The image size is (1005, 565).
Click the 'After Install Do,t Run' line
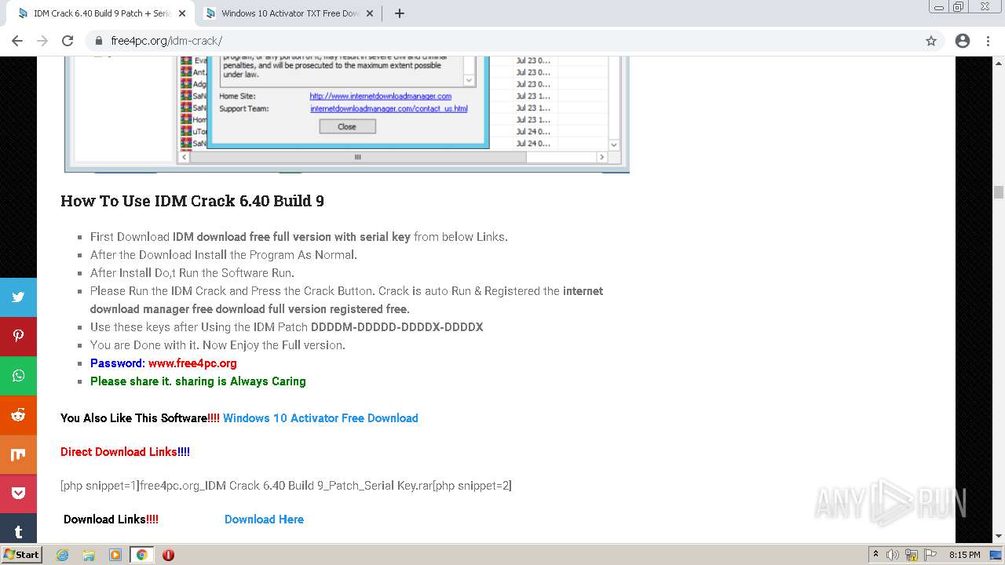tap(192, 273)
